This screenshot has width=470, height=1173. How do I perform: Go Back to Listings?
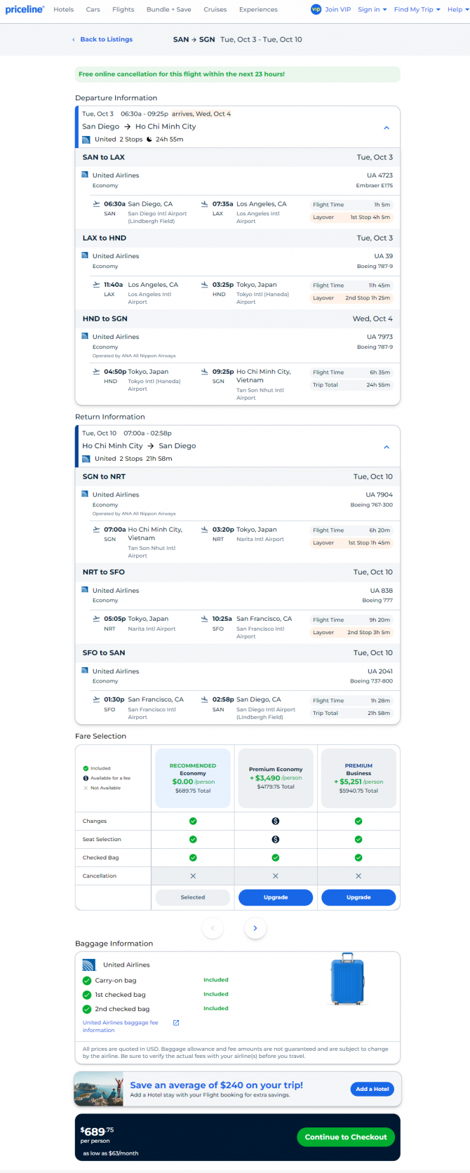coord(102,39)
